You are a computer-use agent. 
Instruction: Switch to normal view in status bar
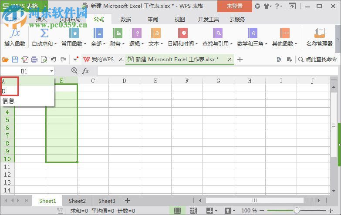tap(177, 211)
